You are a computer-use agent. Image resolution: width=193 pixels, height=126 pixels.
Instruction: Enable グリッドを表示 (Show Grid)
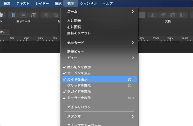click(x=79, y=86)
